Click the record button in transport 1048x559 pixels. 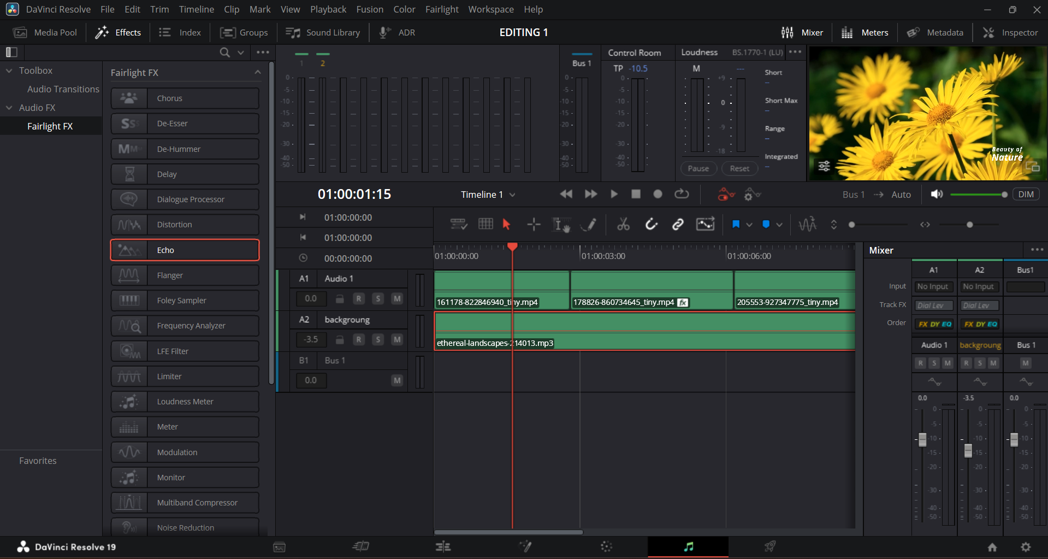click(658, 194)
